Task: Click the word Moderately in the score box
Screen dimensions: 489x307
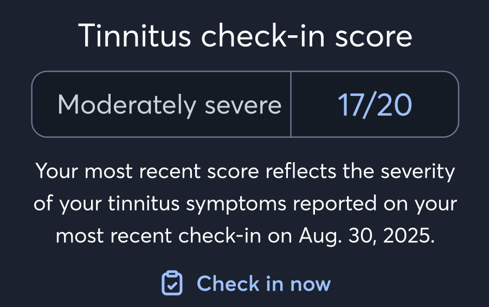Action: tap(127, 105)
